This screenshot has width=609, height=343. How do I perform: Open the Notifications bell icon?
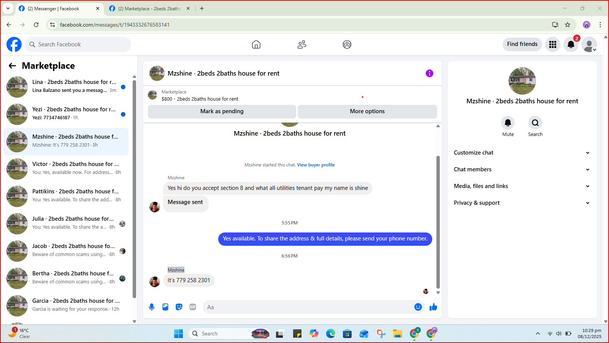[571, 44]
